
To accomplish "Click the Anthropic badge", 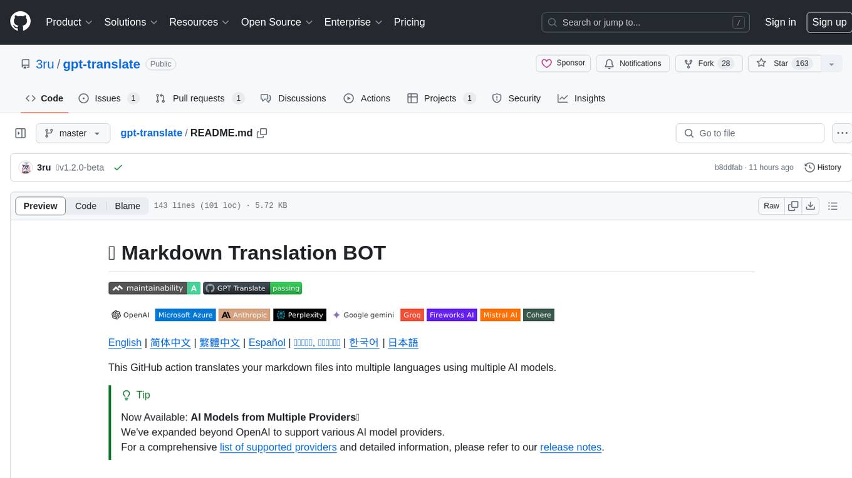I will click(x=244, y=315).
